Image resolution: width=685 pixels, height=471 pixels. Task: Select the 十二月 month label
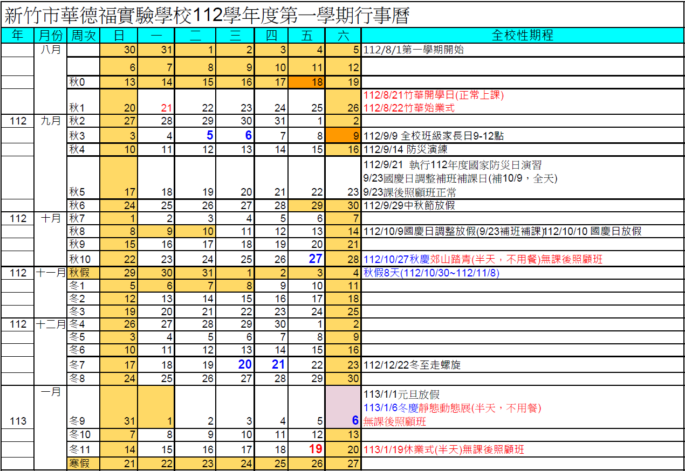tap(51, 324)
